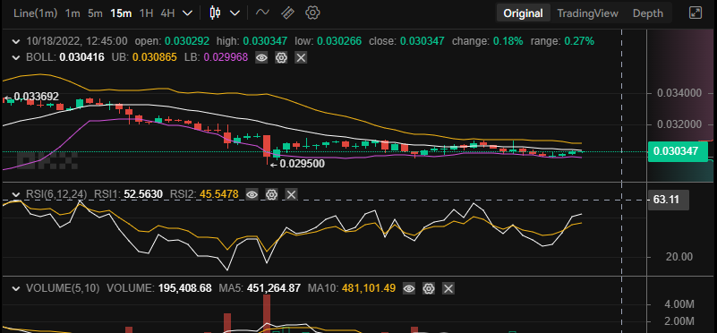Expand chart to fullscreen

coord(695,13)
